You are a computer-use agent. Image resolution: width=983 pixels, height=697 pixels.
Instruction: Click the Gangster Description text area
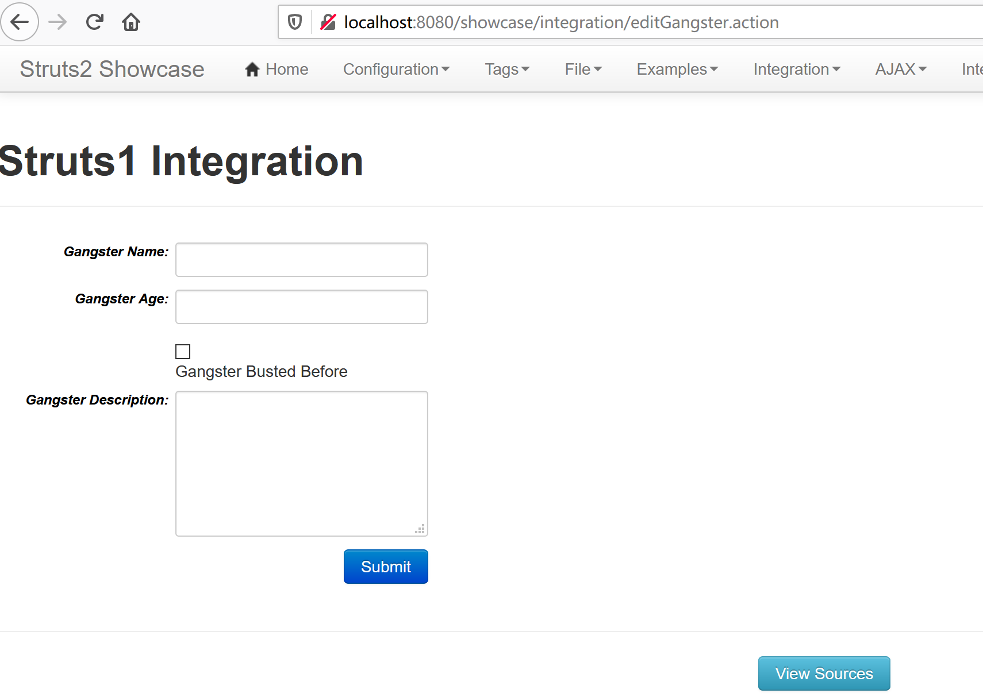(x=302, y=464)
